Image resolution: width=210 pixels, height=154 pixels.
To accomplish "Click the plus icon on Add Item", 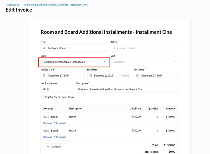I will click(48, 147).
